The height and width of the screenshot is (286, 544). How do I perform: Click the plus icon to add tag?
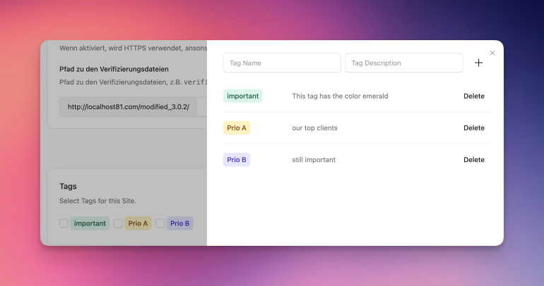pyautogui.click(x=478, y=63)
